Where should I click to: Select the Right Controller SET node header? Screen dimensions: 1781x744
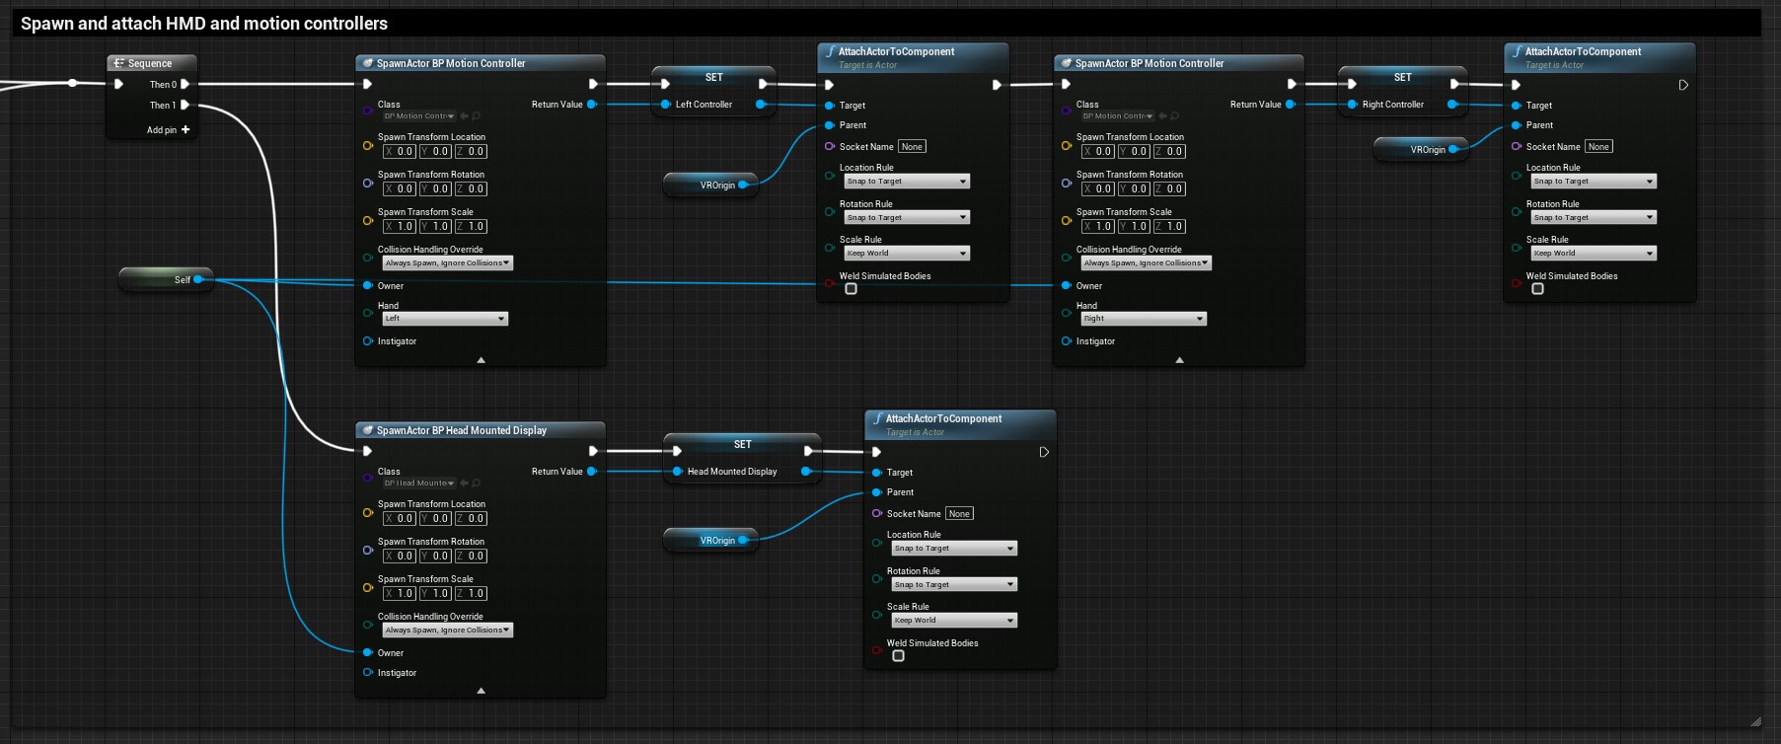1402,77
